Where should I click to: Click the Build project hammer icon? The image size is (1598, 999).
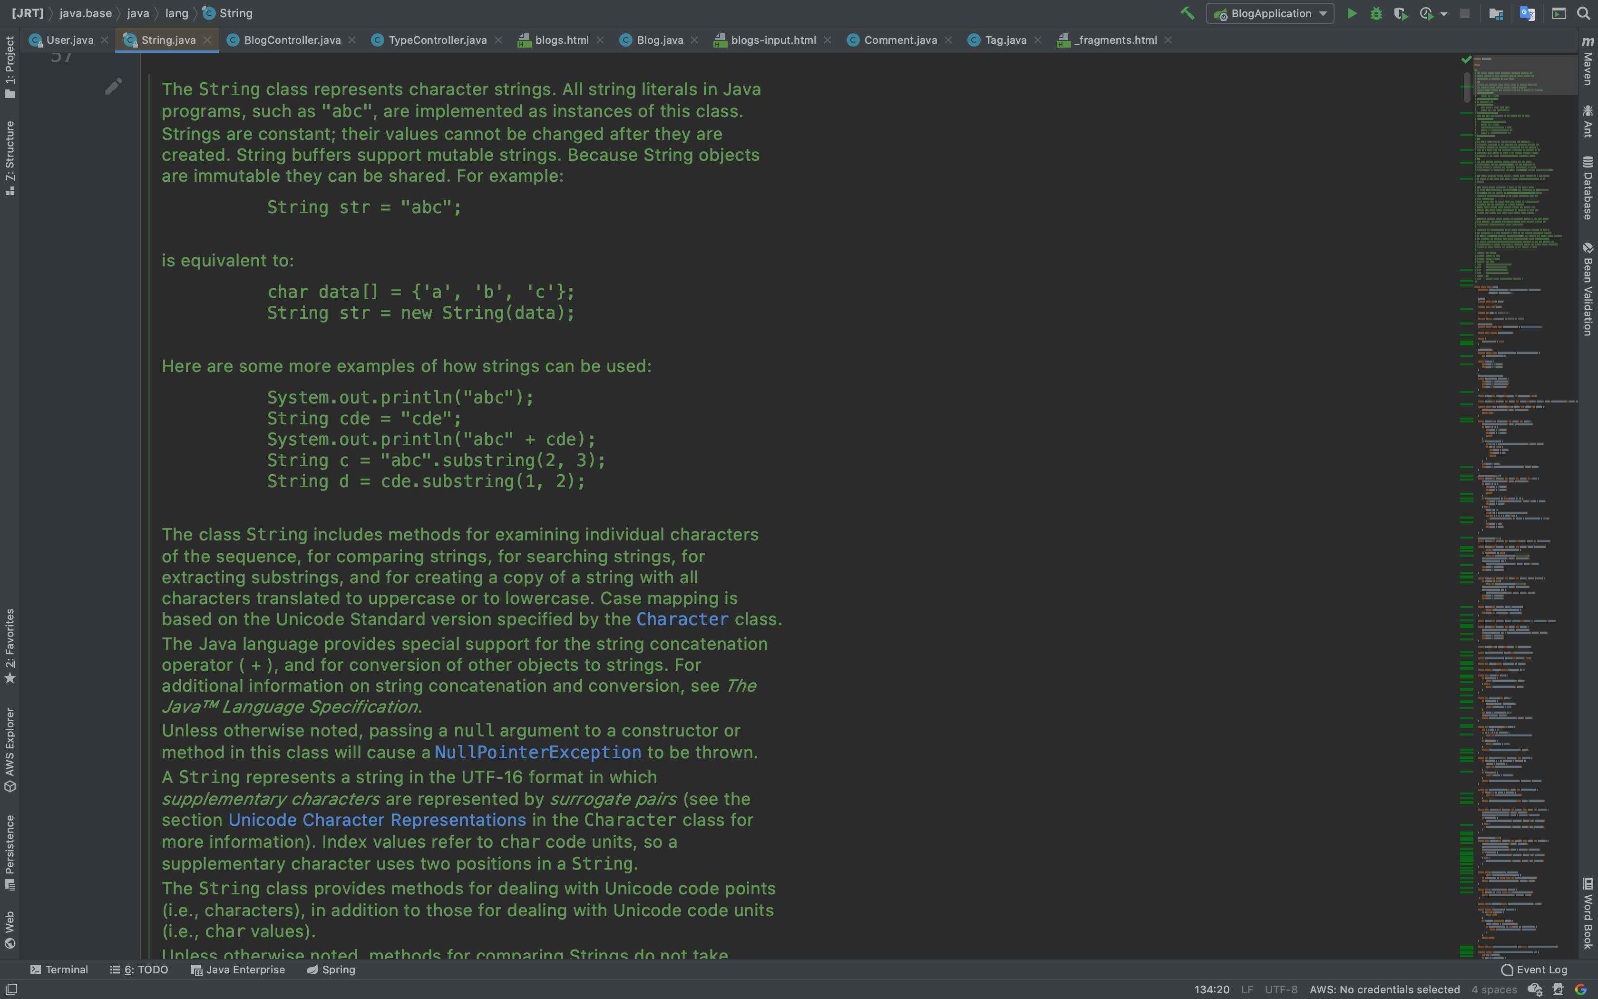click(x=1187, y=13)
